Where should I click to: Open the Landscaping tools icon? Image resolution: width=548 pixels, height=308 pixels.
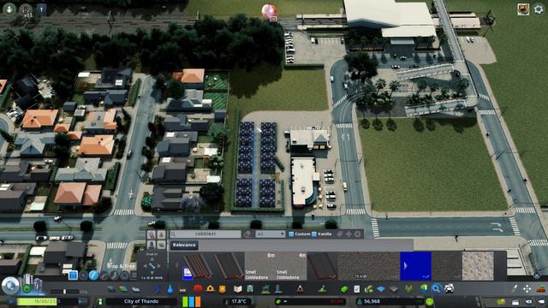coord(322,289)
